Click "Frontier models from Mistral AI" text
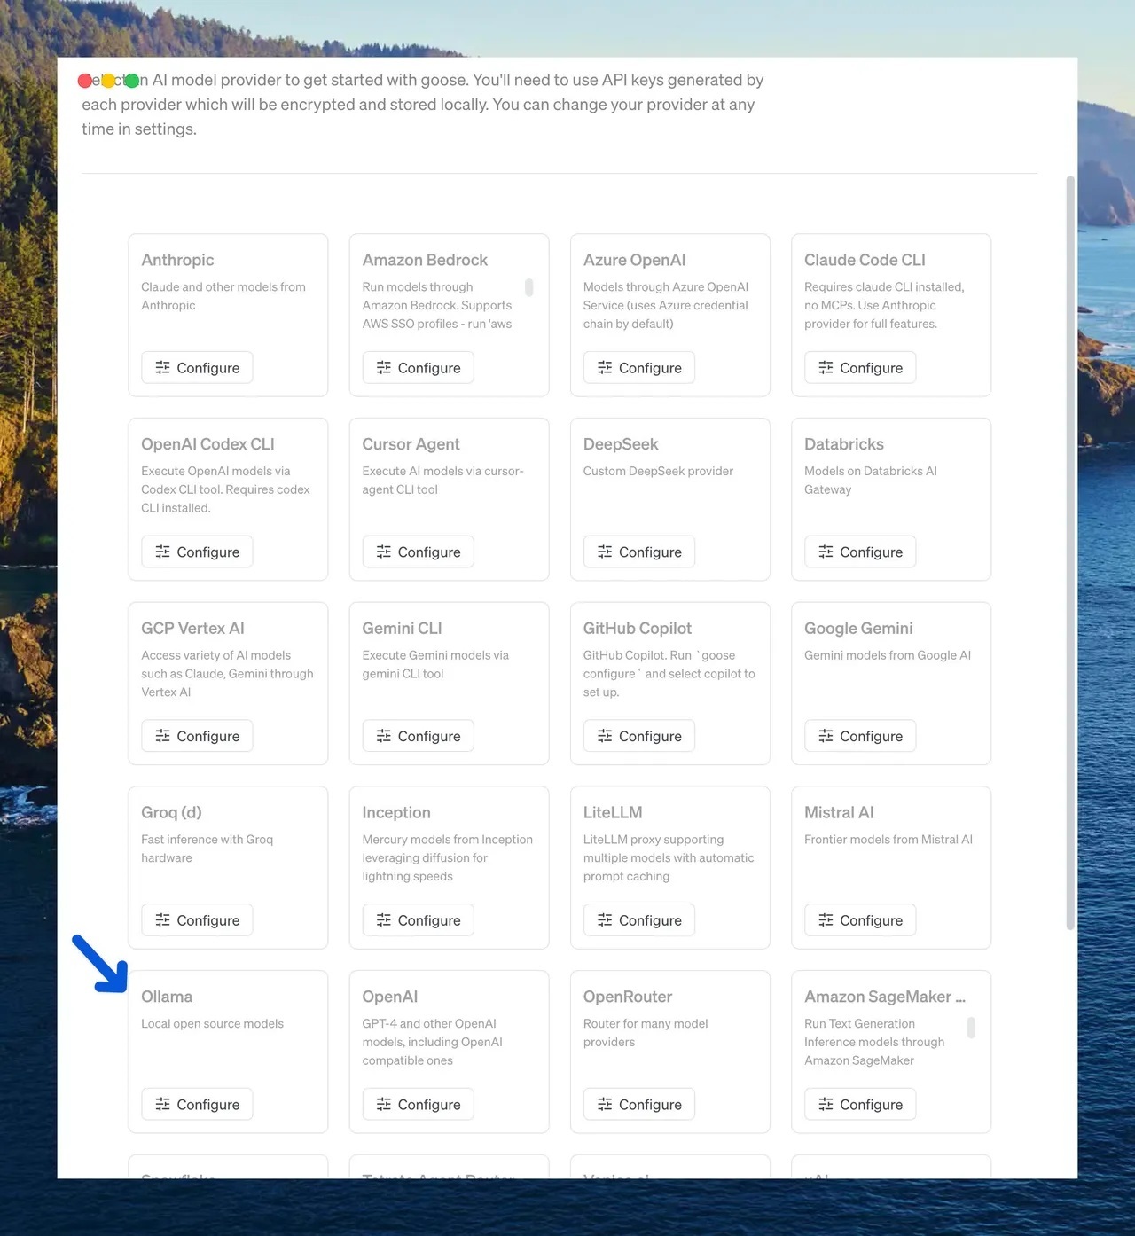 tap(888, 840)
